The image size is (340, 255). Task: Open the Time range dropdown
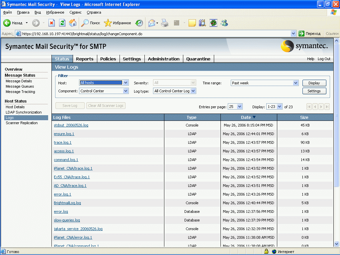click(x=296, y=83)
